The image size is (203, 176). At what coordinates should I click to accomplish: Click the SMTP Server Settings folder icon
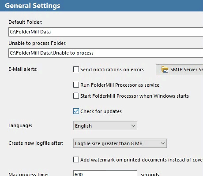pos(165,70)
